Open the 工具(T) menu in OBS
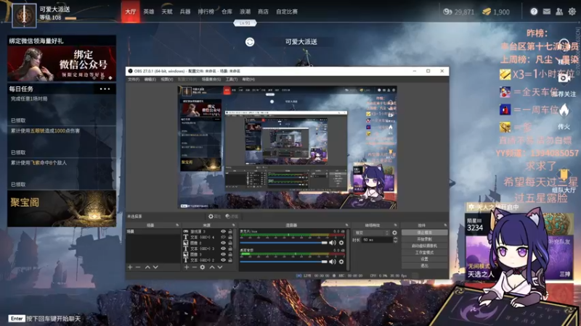 tap(232, 80)
